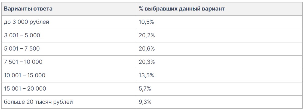Click the word 'ответа' in header

[43, 9]
